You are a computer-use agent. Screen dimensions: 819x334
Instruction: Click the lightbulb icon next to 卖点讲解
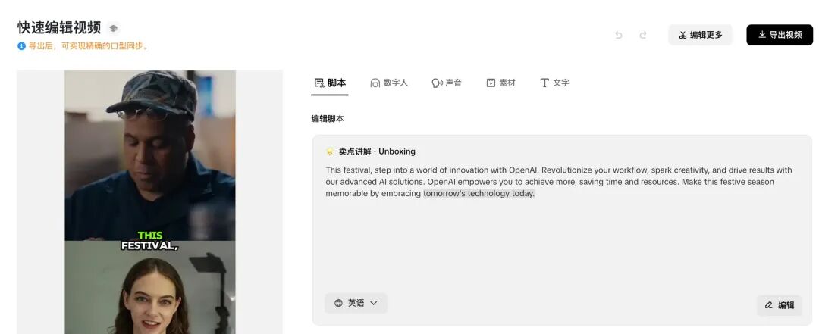(330, 151)
